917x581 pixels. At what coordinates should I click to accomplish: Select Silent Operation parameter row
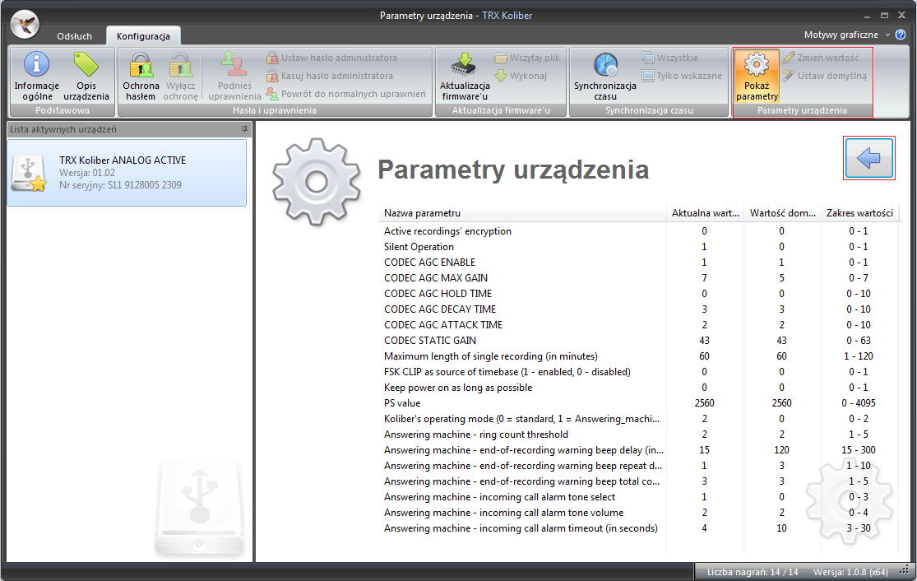[639, 247]
